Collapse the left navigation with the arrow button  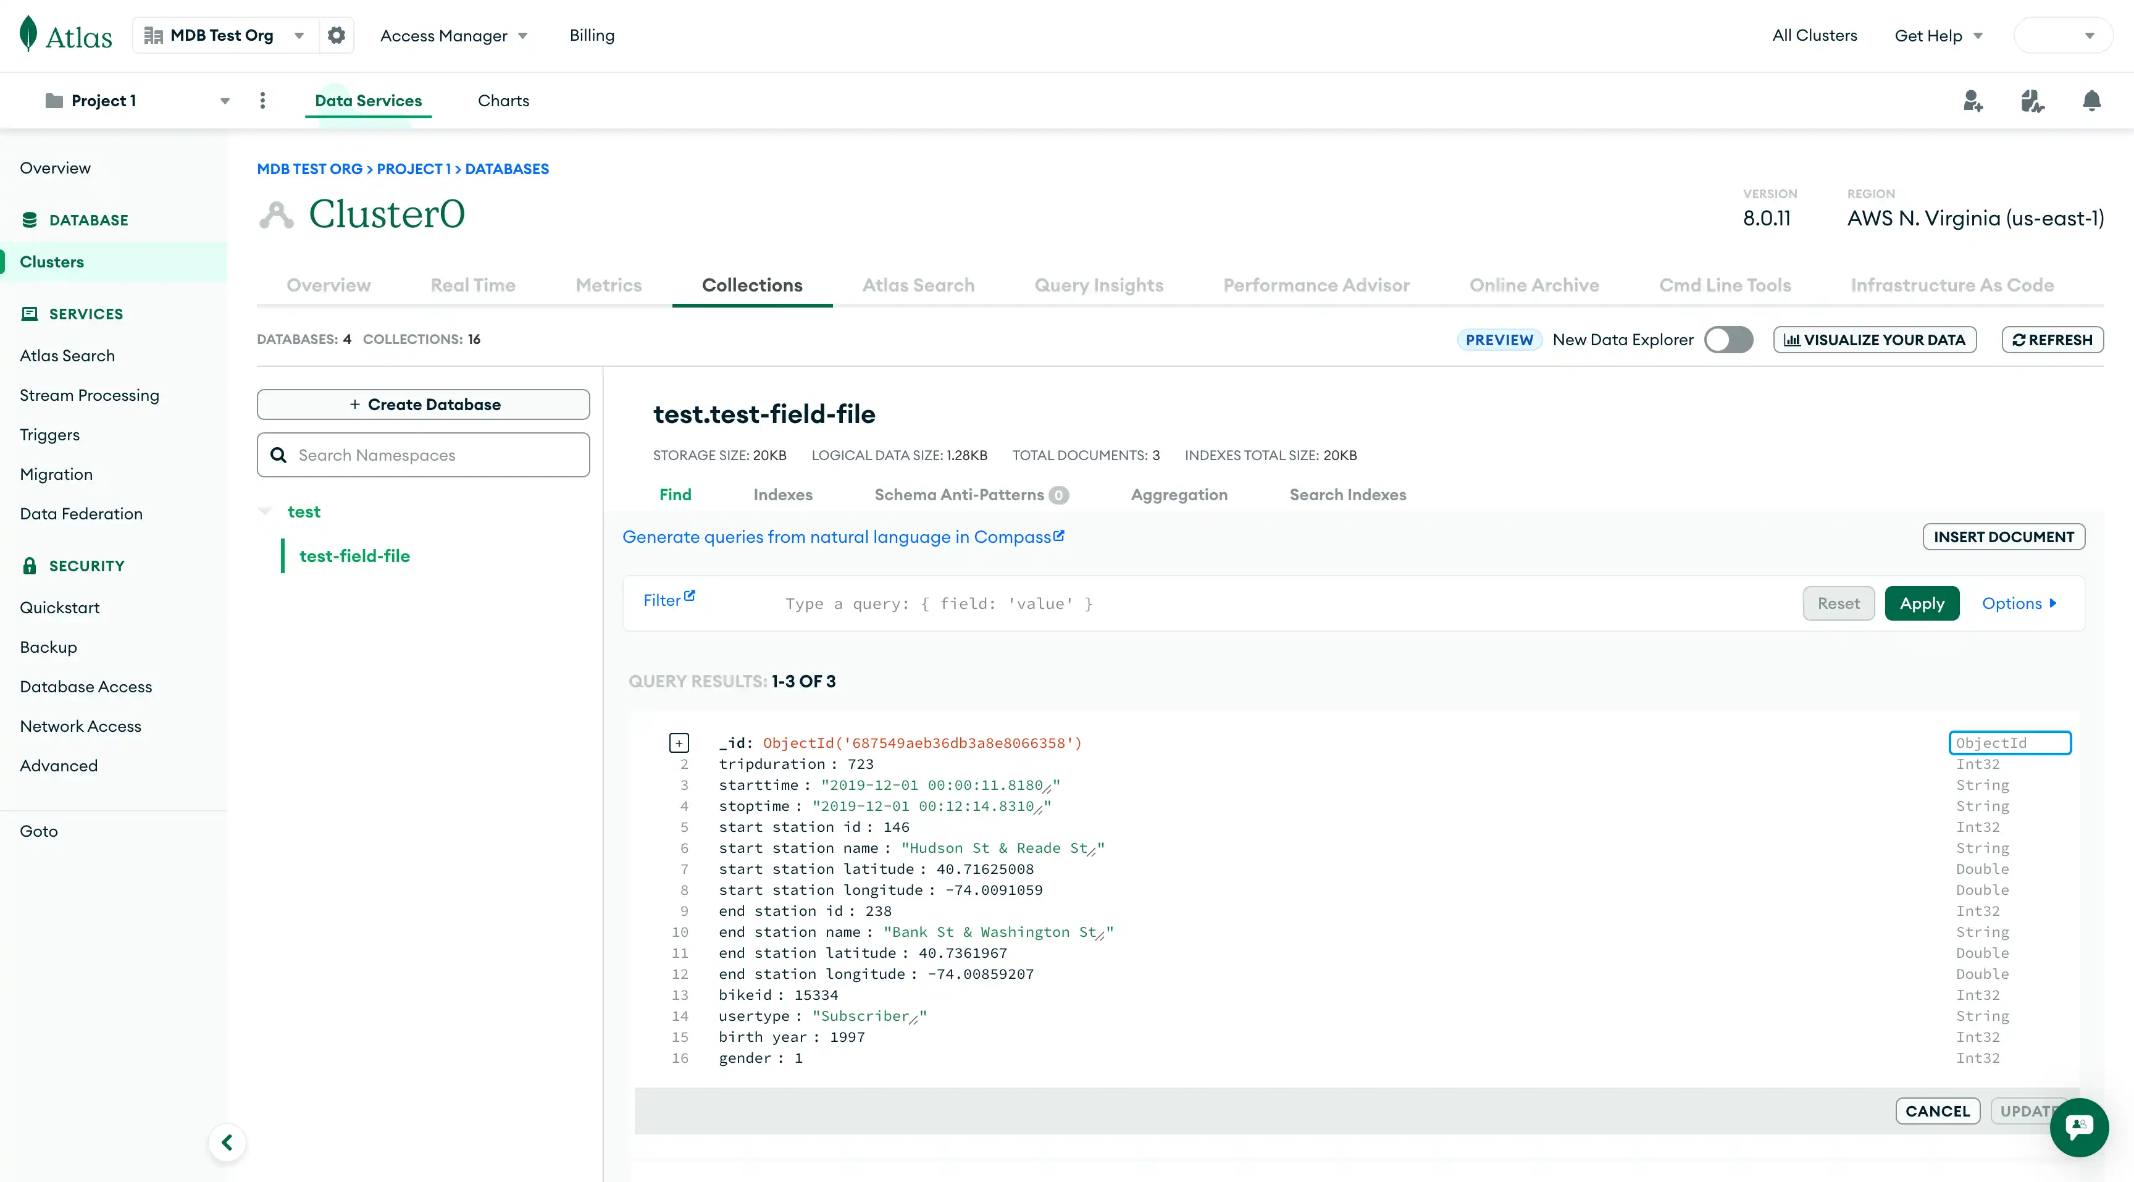pyautogui.click(x=226, y=1141)
